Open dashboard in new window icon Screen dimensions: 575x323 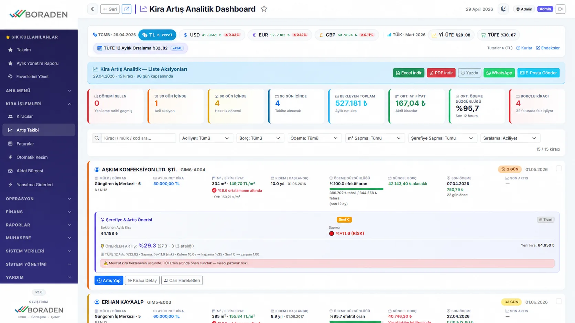pos(127,9)
